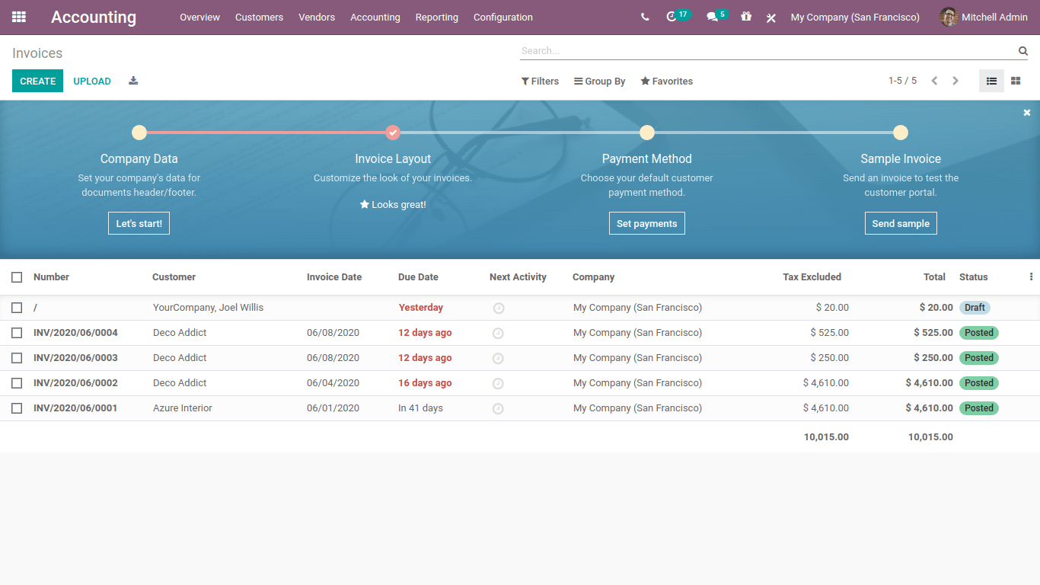
Task: Click the phone call icon in top bar
Action: [645, 17]
